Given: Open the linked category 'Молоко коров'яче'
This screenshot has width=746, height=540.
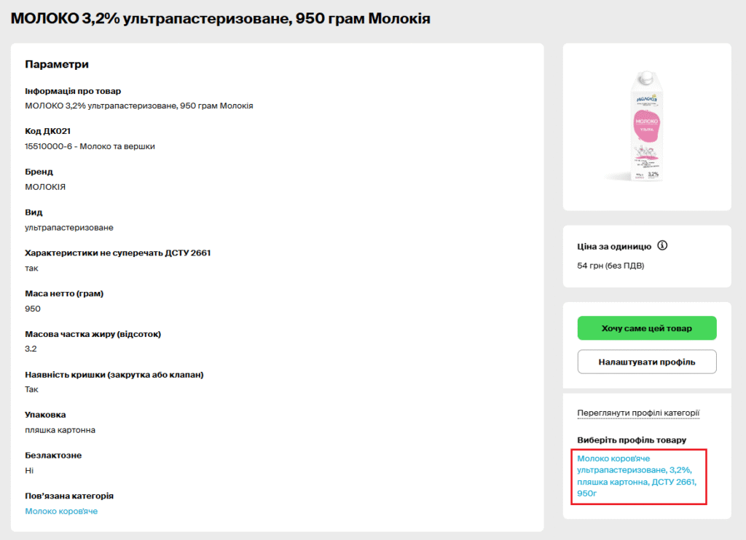Looking at the screenshot, I should point(61,511).
